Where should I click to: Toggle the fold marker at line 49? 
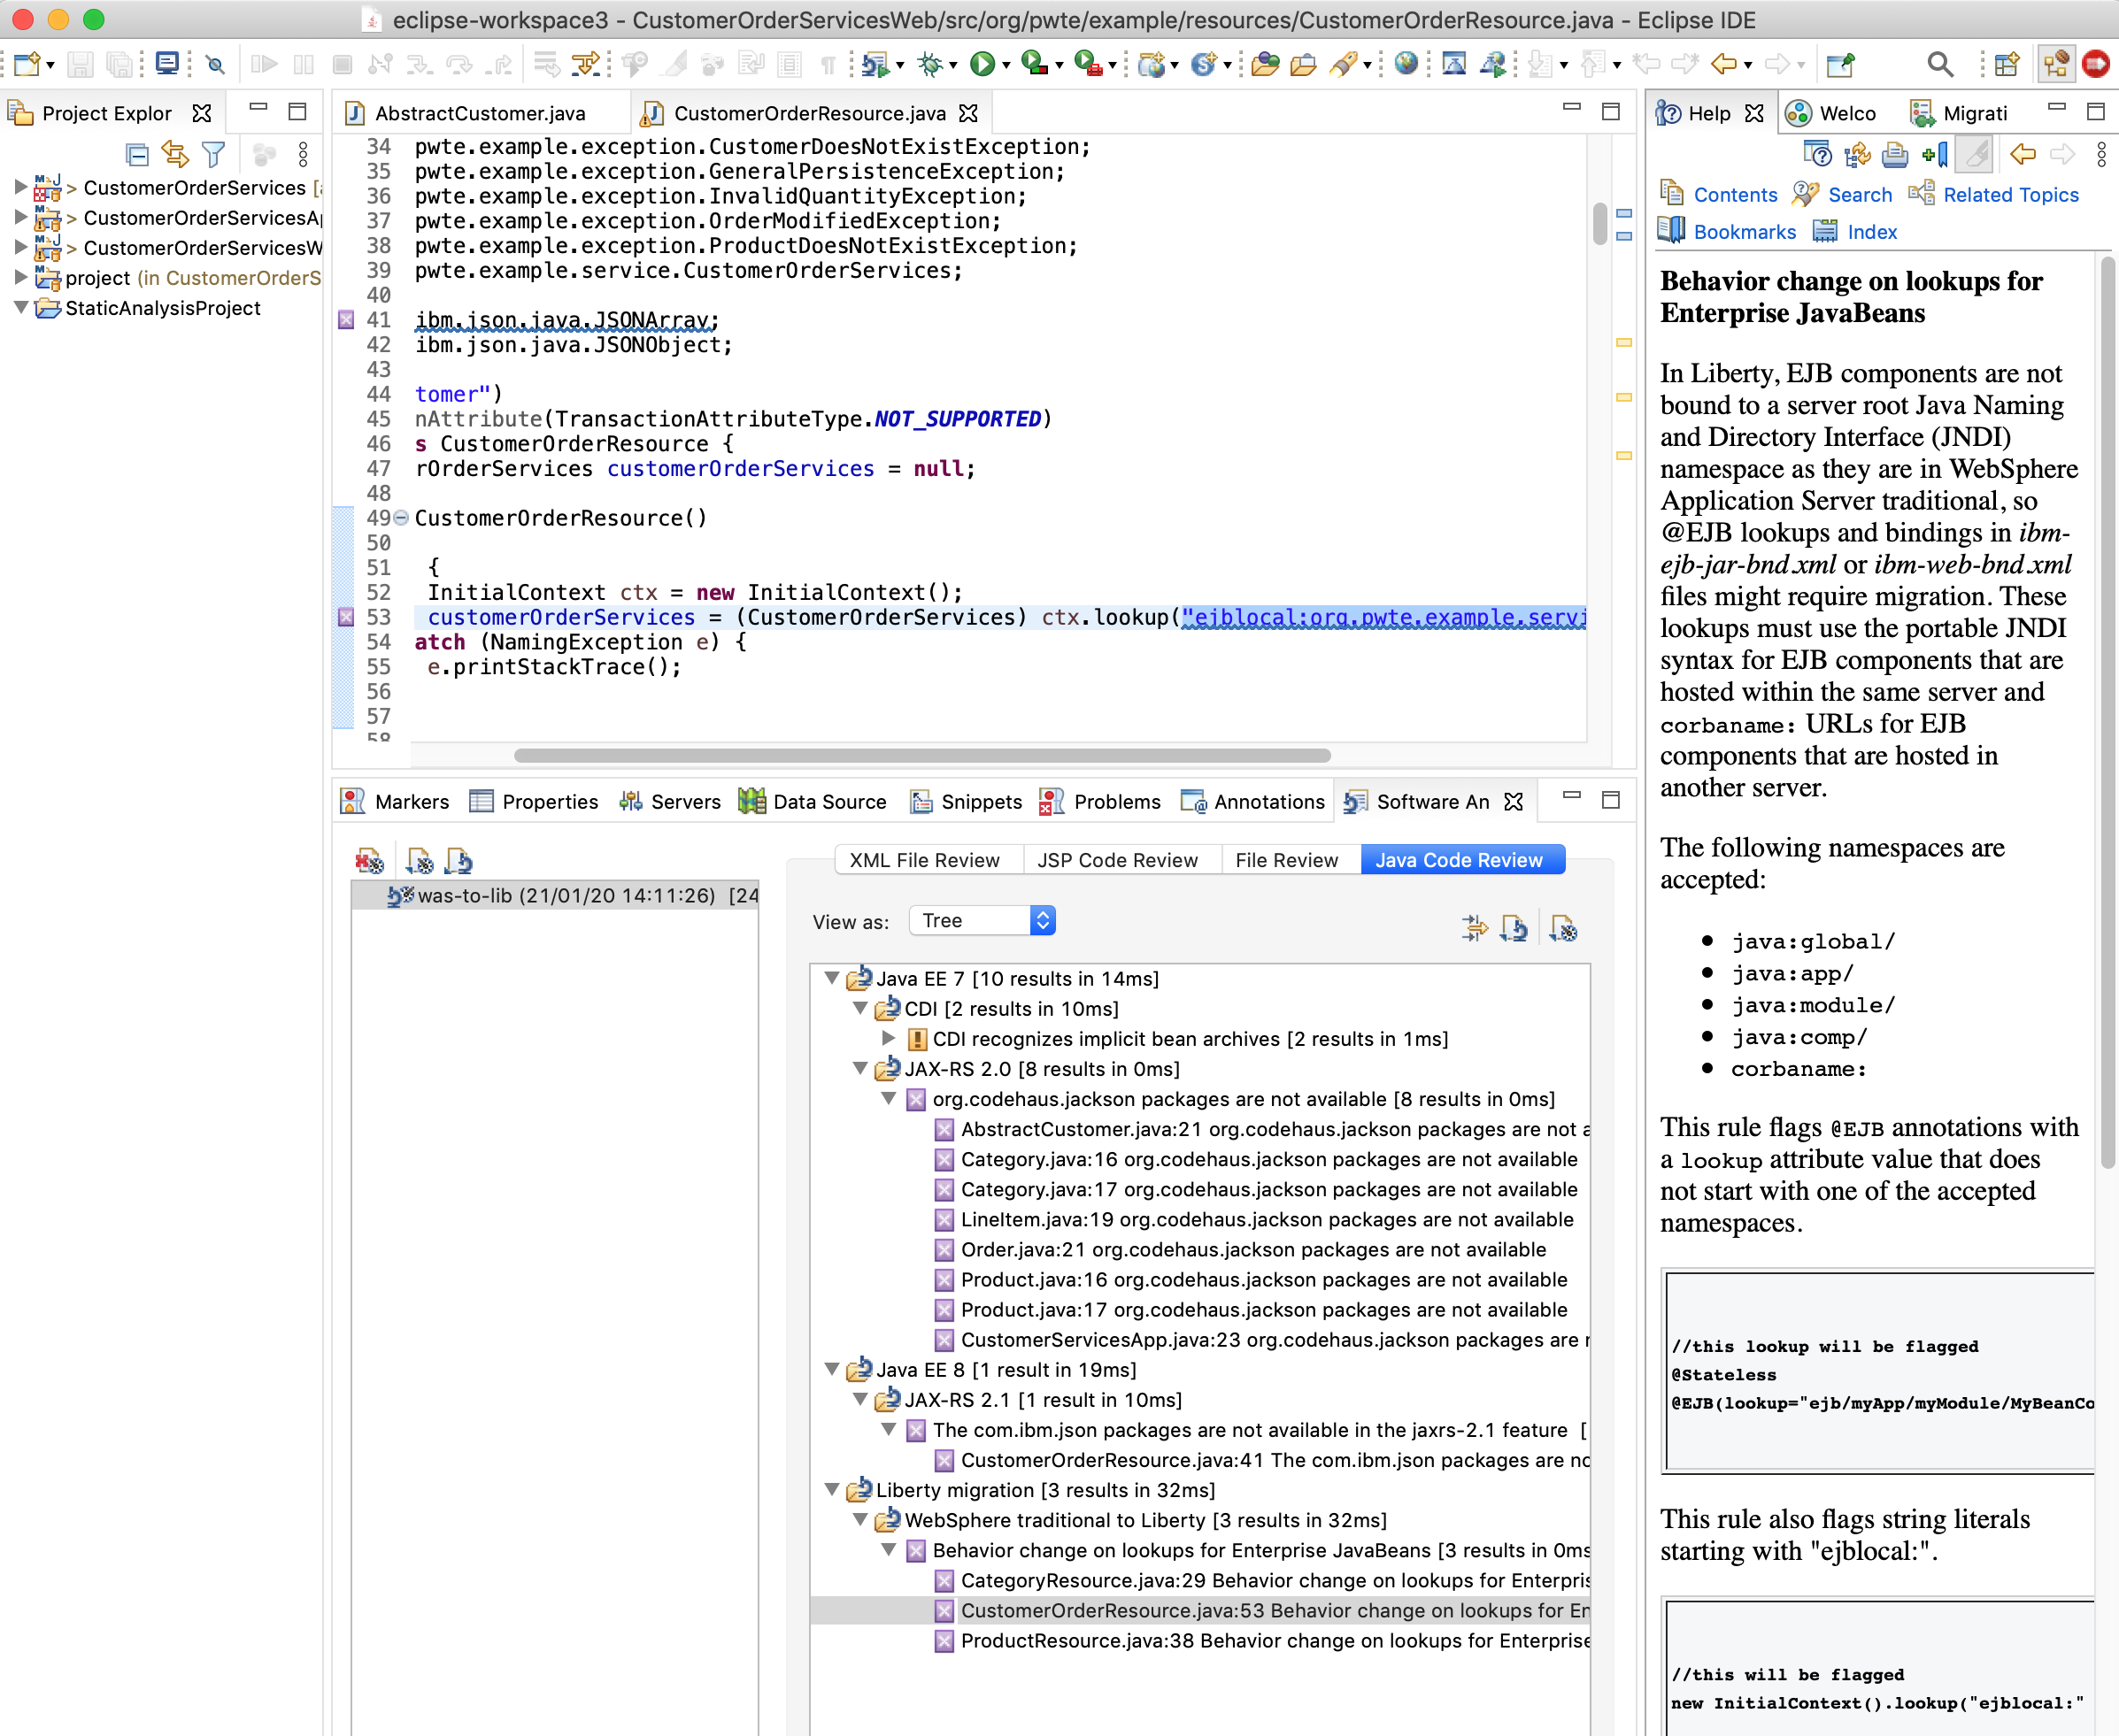pos(401,518)
